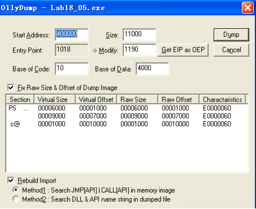This screenshot has height=209, width=256.
Task: Sort by Virtual Size column header
Action: (x=55, y=99)
